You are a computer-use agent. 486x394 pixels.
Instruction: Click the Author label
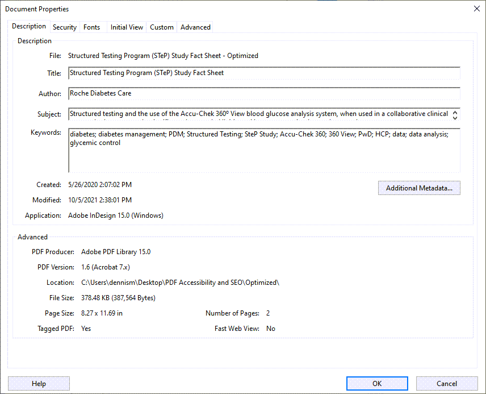point(50,94)
